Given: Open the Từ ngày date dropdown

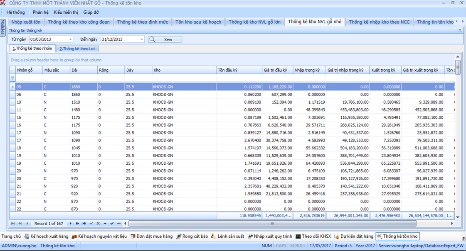Looking at the screenshot, I should [70, 39].
